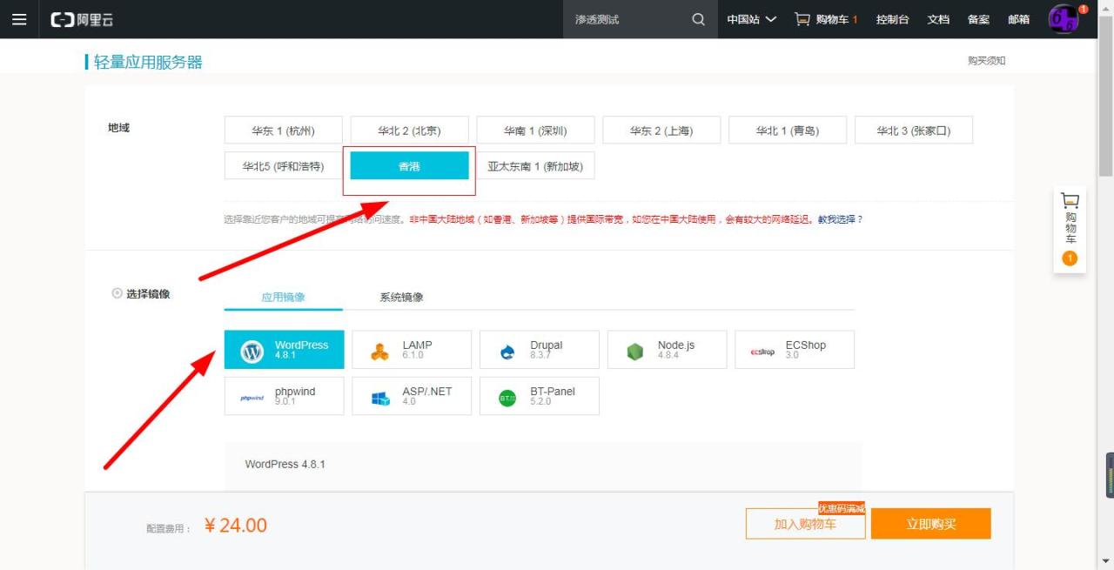Expand the 中国站 region dropdown
This screenshot has width=1114, height=570.
[x=752, y=19]
